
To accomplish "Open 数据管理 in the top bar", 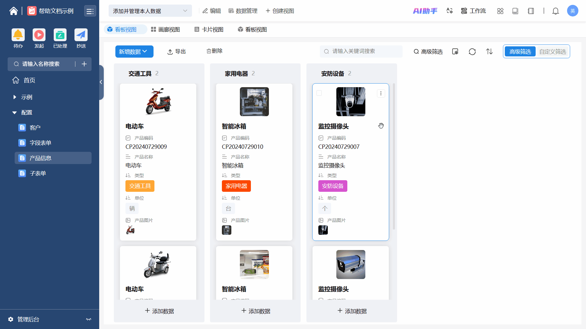I will (243, 11).
